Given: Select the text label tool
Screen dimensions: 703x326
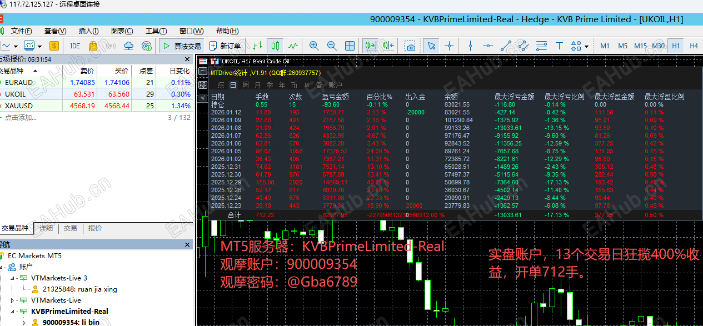Looking at the screenshot, I should [559, 46].
